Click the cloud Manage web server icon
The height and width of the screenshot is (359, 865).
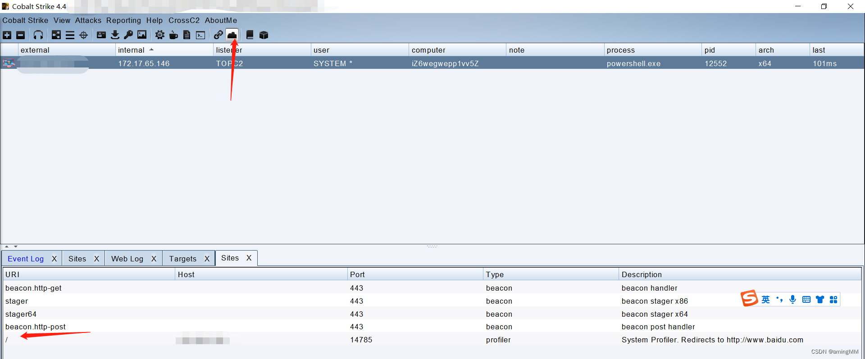point(232,35)
